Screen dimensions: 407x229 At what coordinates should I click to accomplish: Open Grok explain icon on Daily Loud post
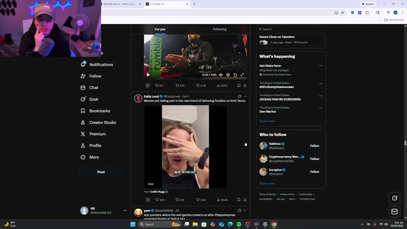[x=239, y=96]
